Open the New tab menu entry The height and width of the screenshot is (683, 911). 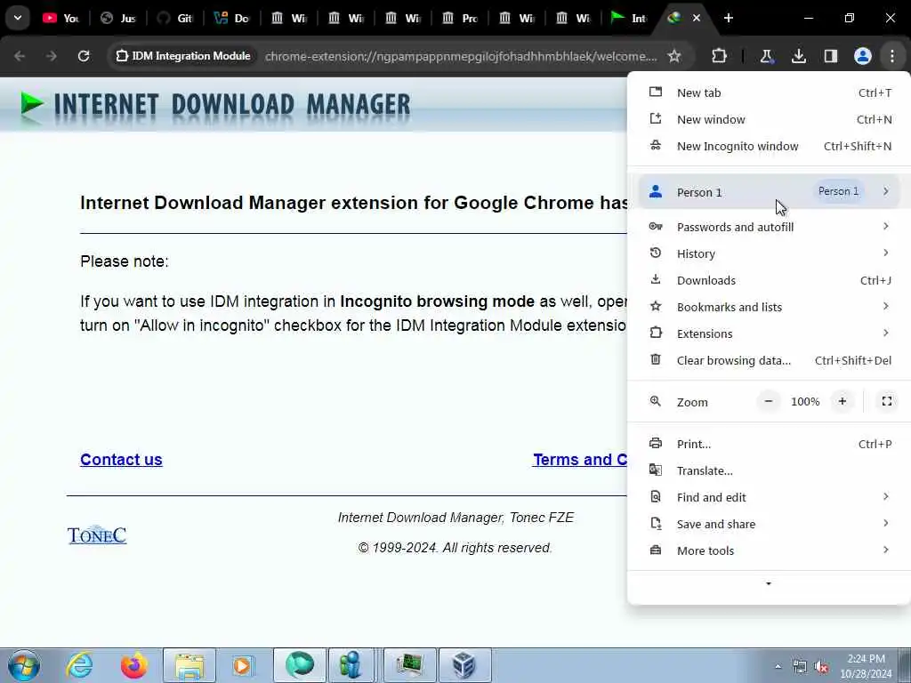770,92
